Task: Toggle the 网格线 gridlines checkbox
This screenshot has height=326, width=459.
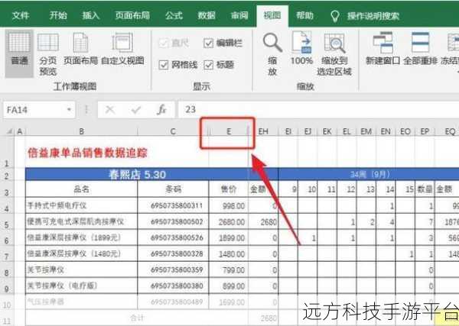Action: click(164, 65)
